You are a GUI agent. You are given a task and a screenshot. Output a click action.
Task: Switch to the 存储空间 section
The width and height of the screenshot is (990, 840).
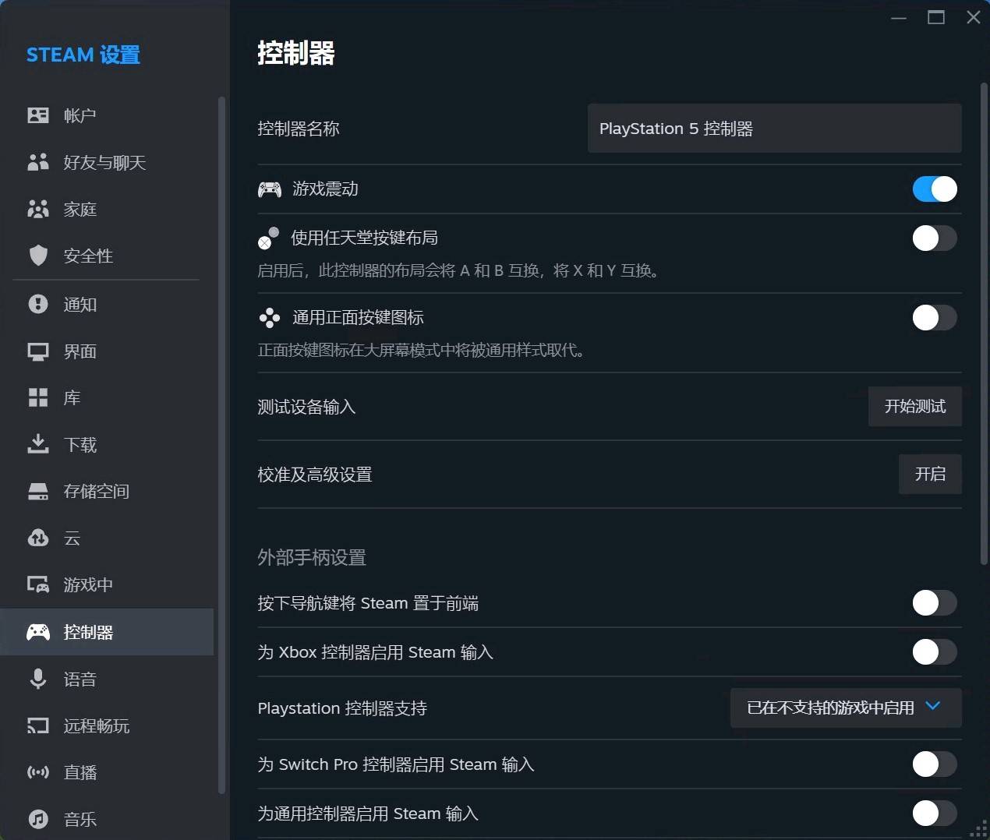(96, 491)
